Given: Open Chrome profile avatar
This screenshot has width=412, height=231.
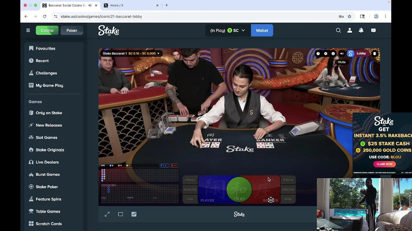Looking at the screenshot, I should tap(376, 16).
